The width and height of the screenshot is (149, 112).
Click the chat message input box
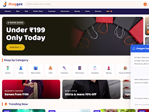[x=141, y=105]
